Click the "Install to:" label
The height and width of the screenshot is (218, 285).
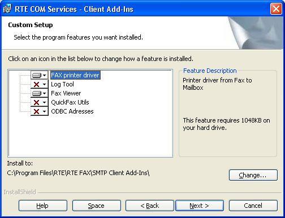20,163
